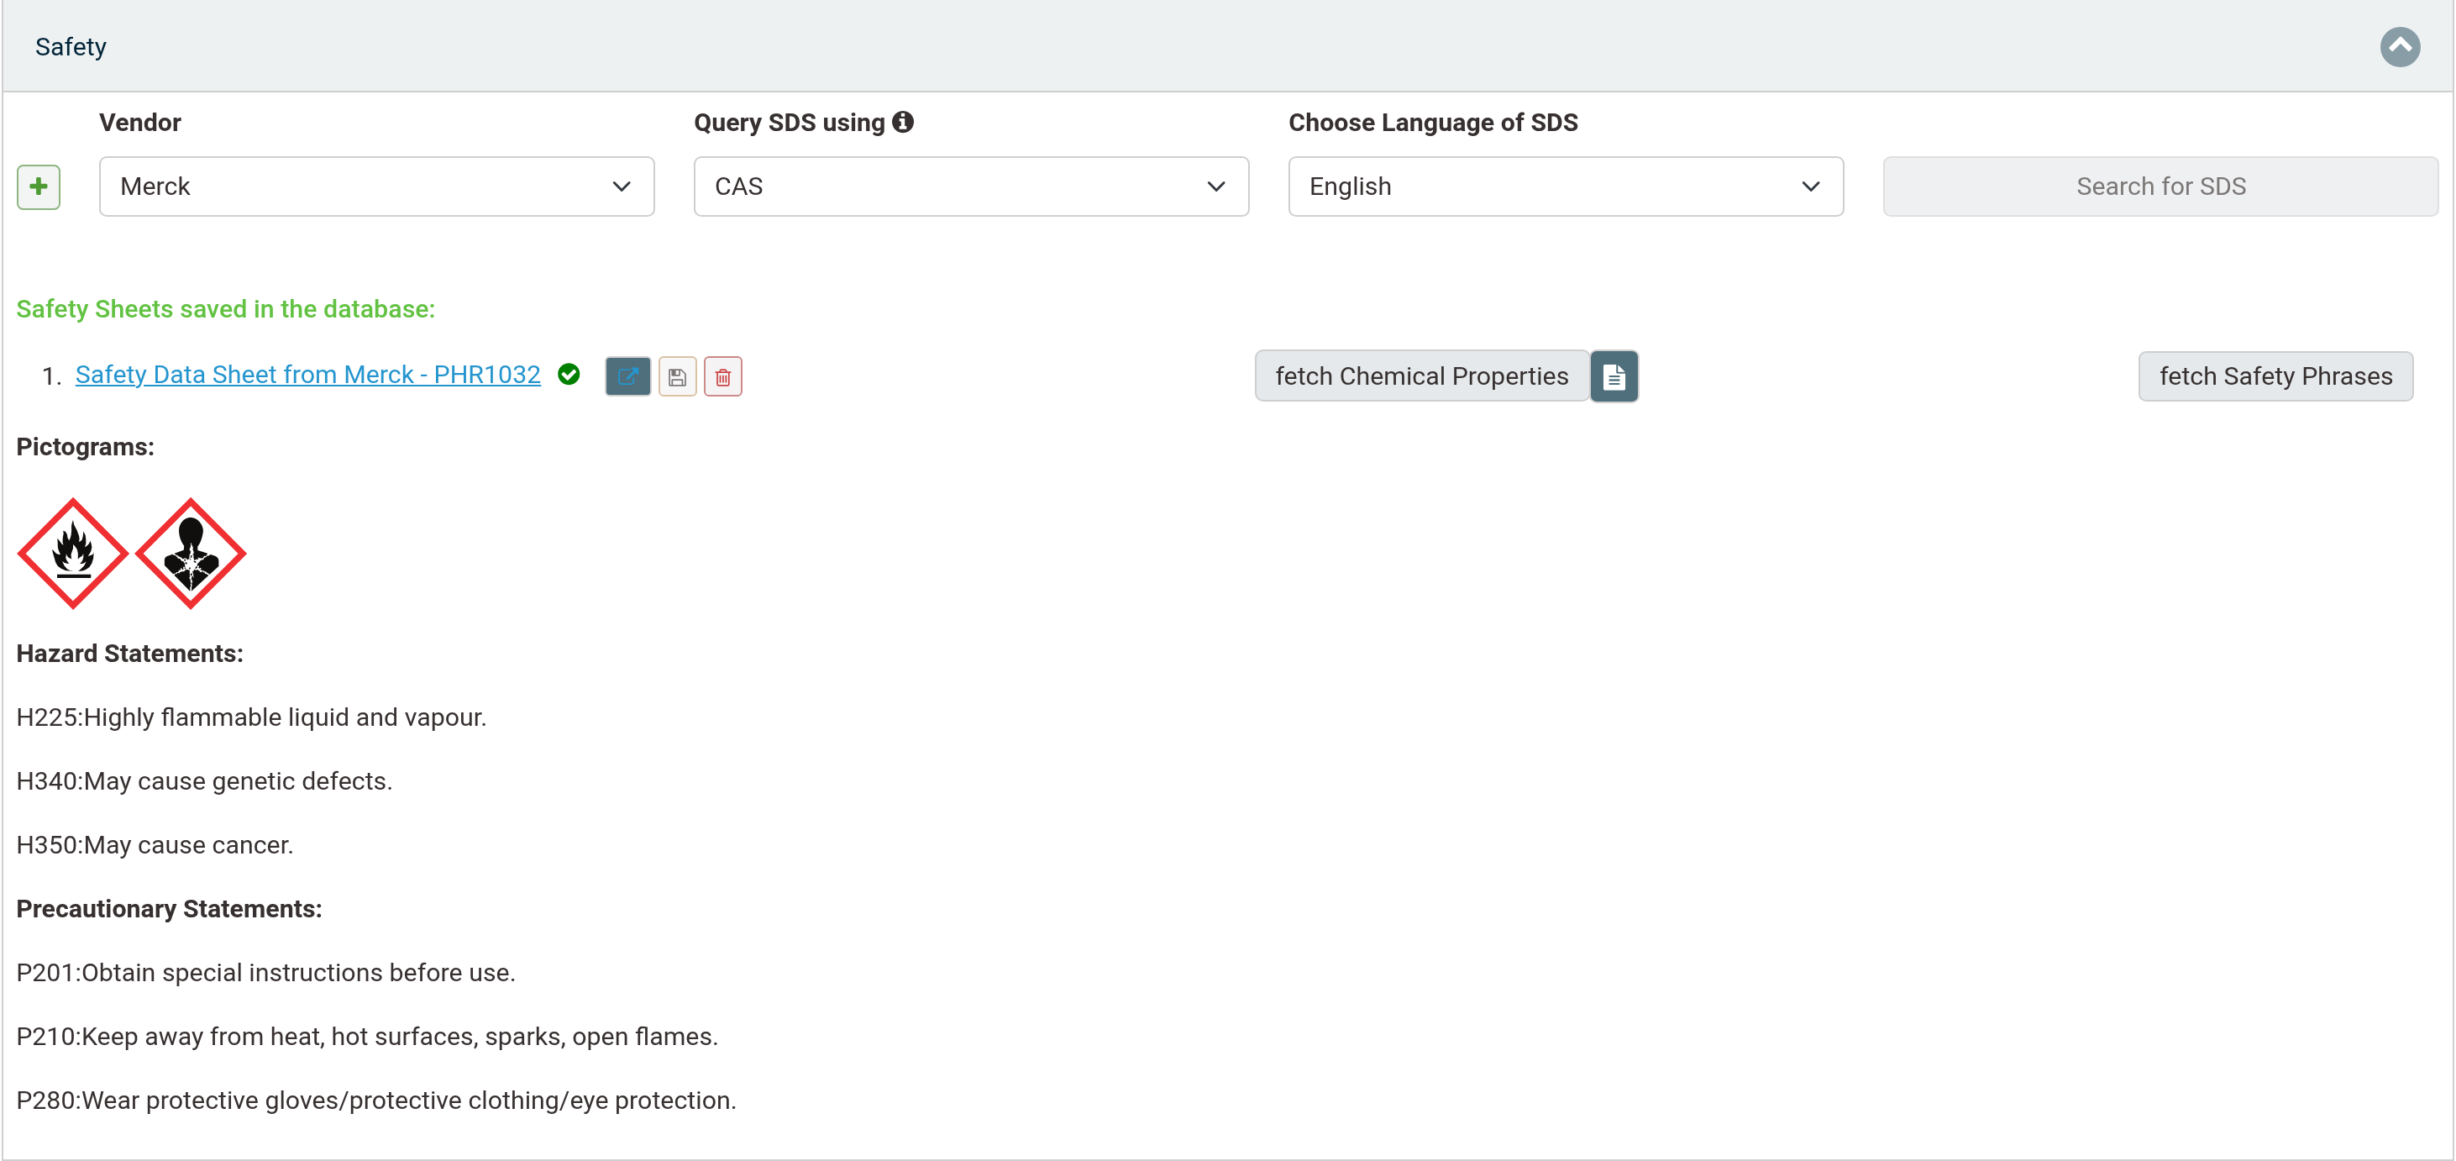Click fetch Safety Phrases button

coord(2275,376)
